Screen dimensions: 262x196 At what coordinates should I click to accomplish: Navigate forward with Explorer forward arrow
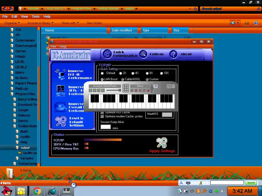pos(11,9)
